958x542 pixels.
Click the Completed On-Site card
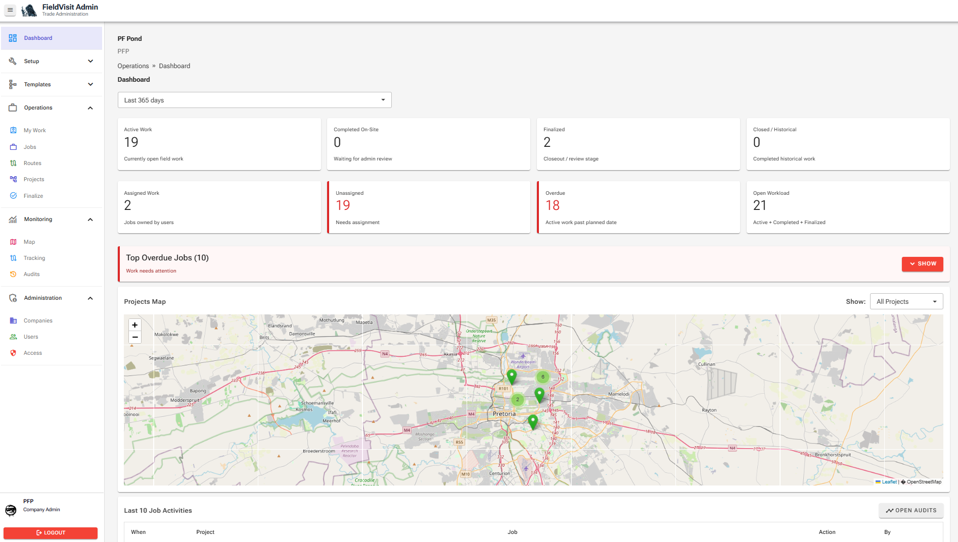tap(429, 144)
